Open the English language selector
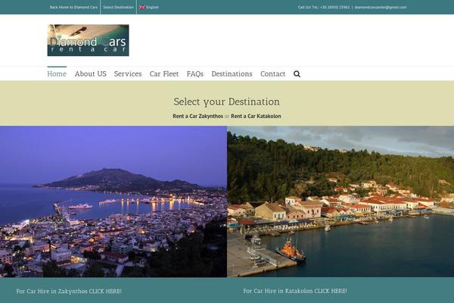 [x=152, y=8]
